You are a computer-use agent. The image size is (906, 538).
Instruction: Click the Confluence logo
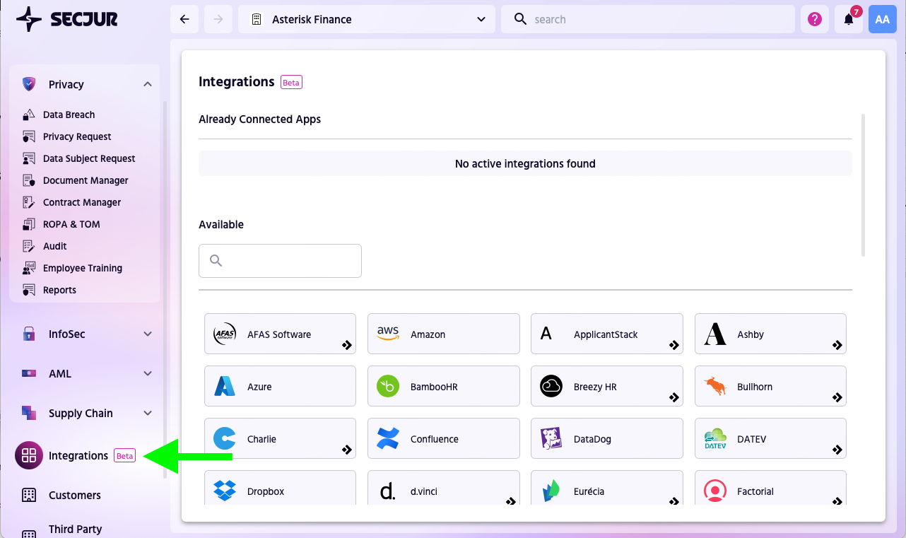coord(388,438)
